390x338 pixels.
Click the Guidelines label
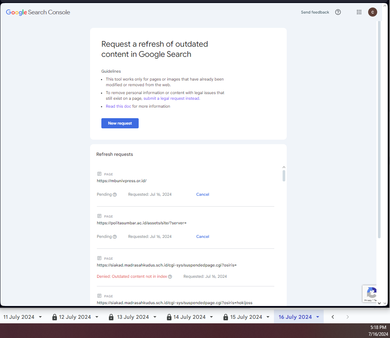111,72
